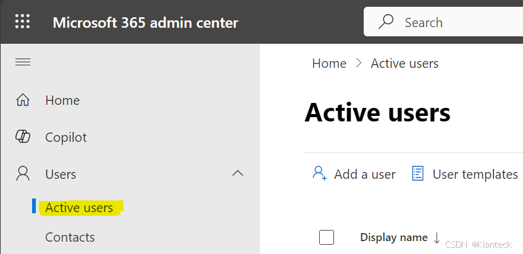The height and width of the screenshot is (254, 523).
Task: Click the Home house icon in sidebar
Action: (23, 100)
